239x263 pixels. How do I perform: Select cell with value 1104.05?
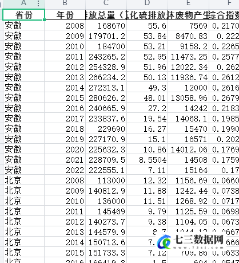click(188, 222)
